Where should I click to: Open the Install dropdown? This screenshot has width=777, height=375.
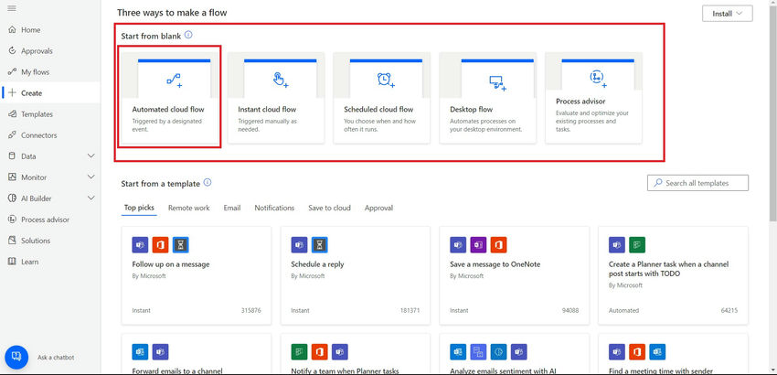[x=727, y=14]
